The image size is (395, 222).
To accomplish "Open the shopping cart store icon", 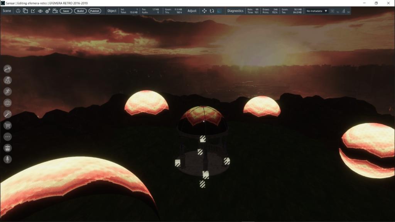I will tap(7, 125).
